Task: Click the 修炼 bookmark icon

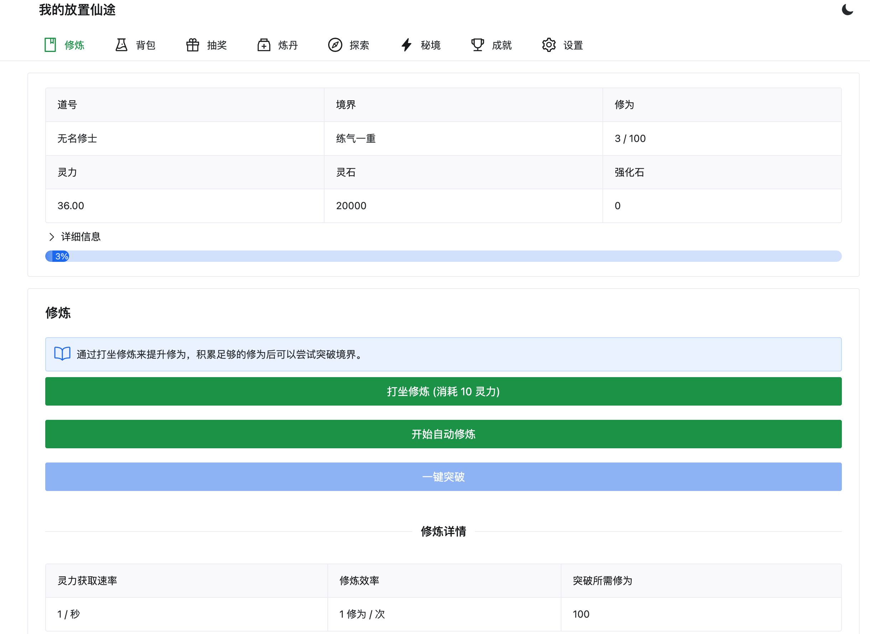Action: 50,45
